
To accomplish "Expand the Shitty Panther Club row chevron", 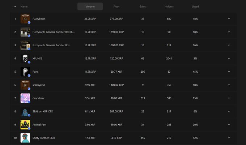I will 229,138.
